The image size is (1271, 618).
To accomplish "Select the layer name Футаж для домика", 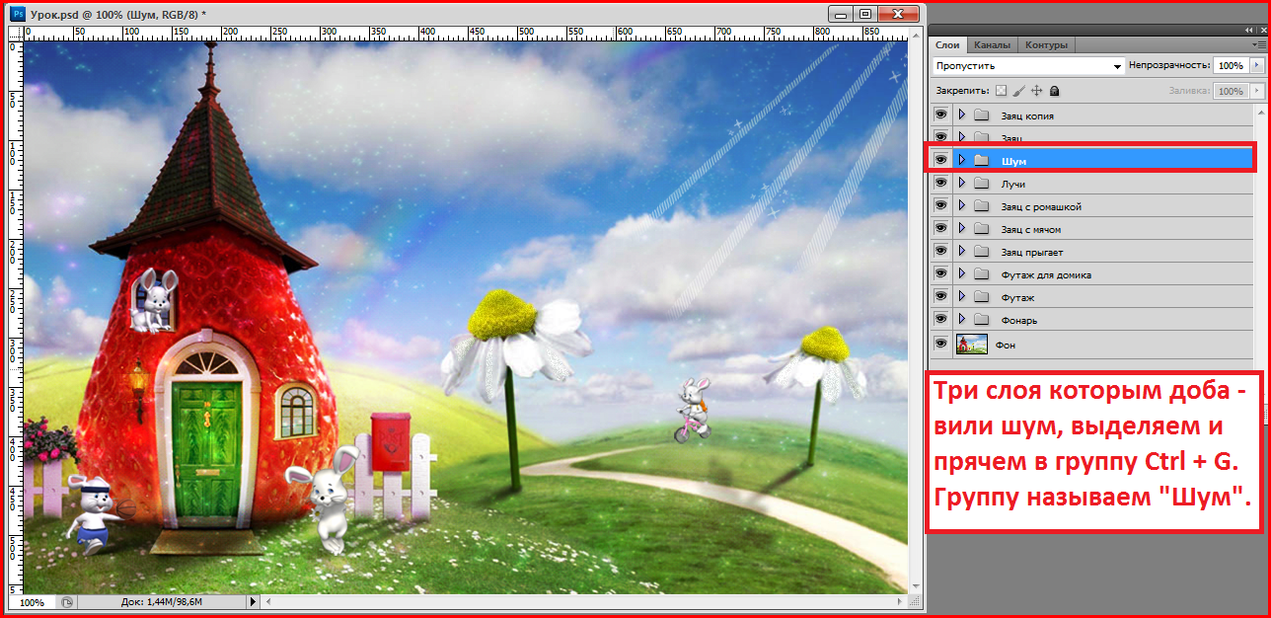I will click(x=1046, y=275).
